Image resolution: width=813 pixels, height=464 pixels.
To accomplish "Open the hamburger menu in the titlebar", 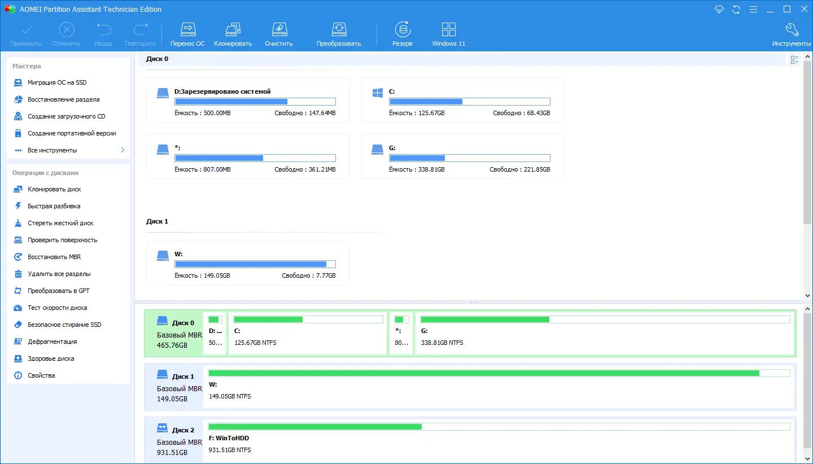I will click(x=753, y=9).
